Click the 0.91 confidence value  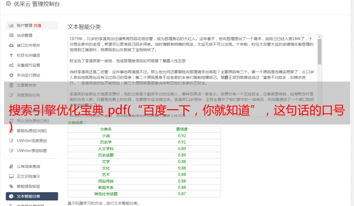click(182, 142)
